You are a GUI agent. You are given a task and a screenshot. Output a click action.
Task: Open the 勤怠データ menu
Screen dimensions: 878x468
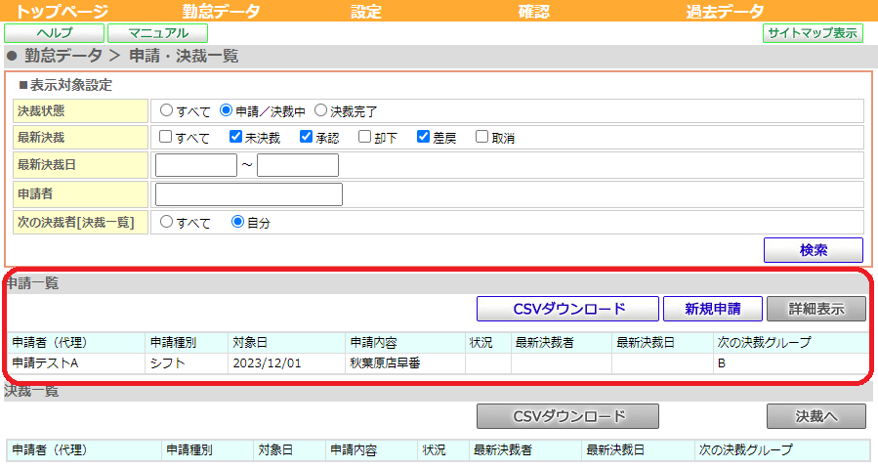221,11
